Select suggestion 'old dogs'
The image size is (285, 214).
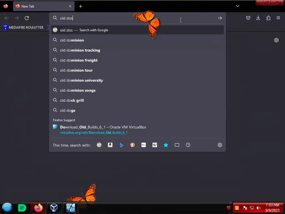137,110
